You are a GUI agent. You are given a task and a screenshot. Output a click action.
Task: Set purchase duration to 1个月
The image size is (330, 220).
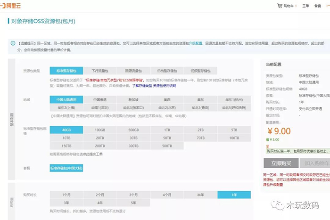click(x=66, y=195)
